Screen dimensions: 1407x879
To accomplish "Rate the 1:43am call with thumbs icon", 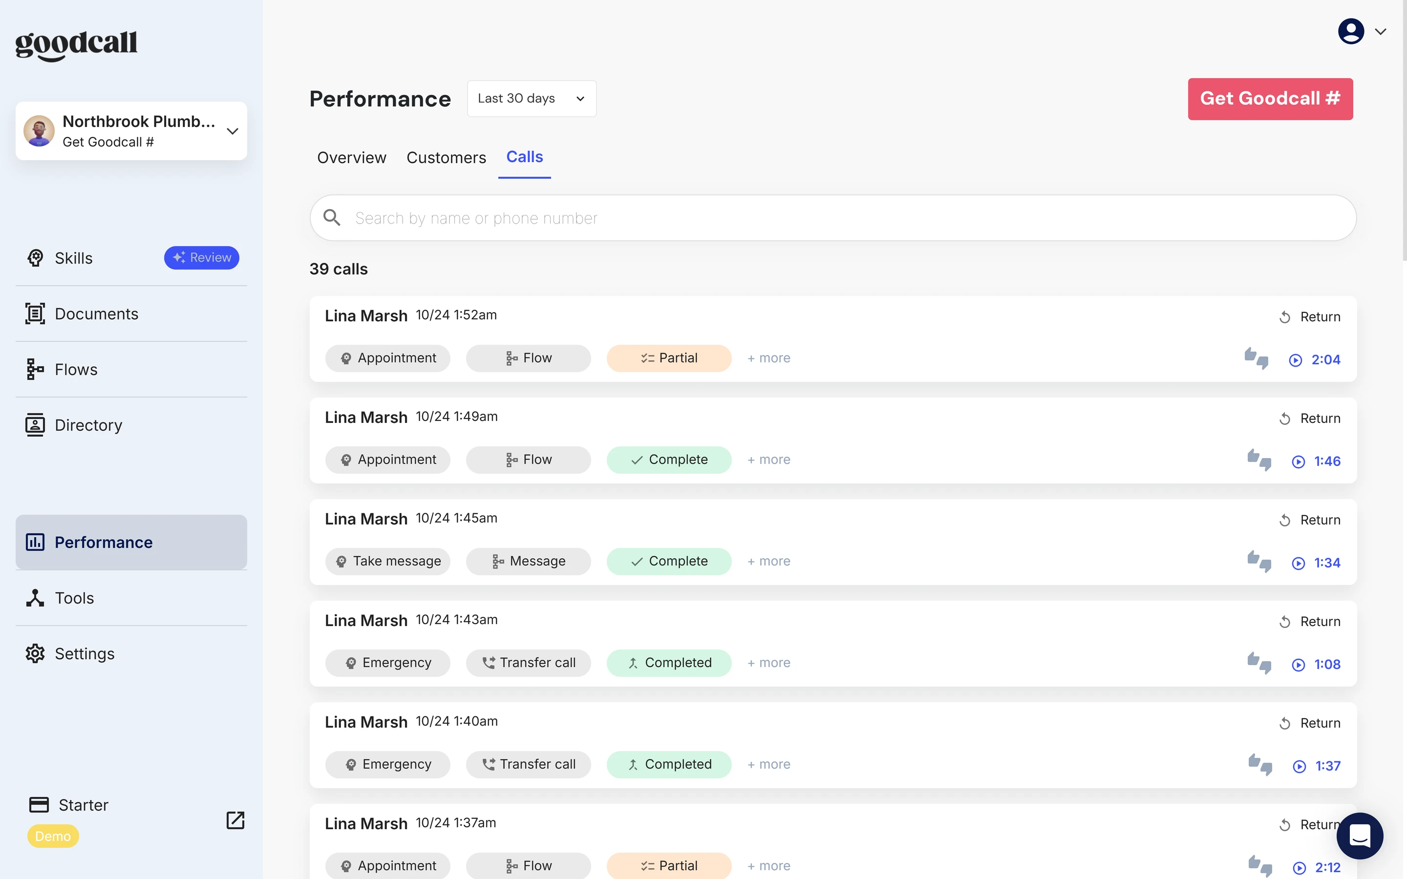I will click(x=1259, y=663).
